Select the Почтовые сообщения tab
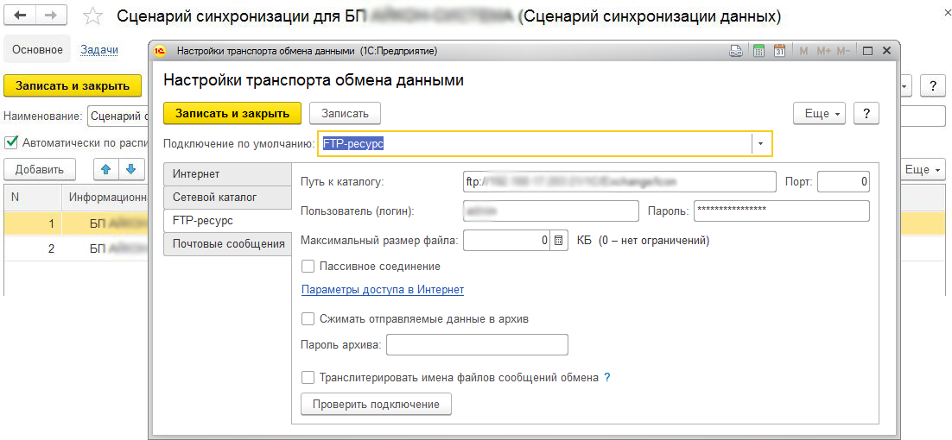This screenshot has width=952, height=440. (228, 243)
